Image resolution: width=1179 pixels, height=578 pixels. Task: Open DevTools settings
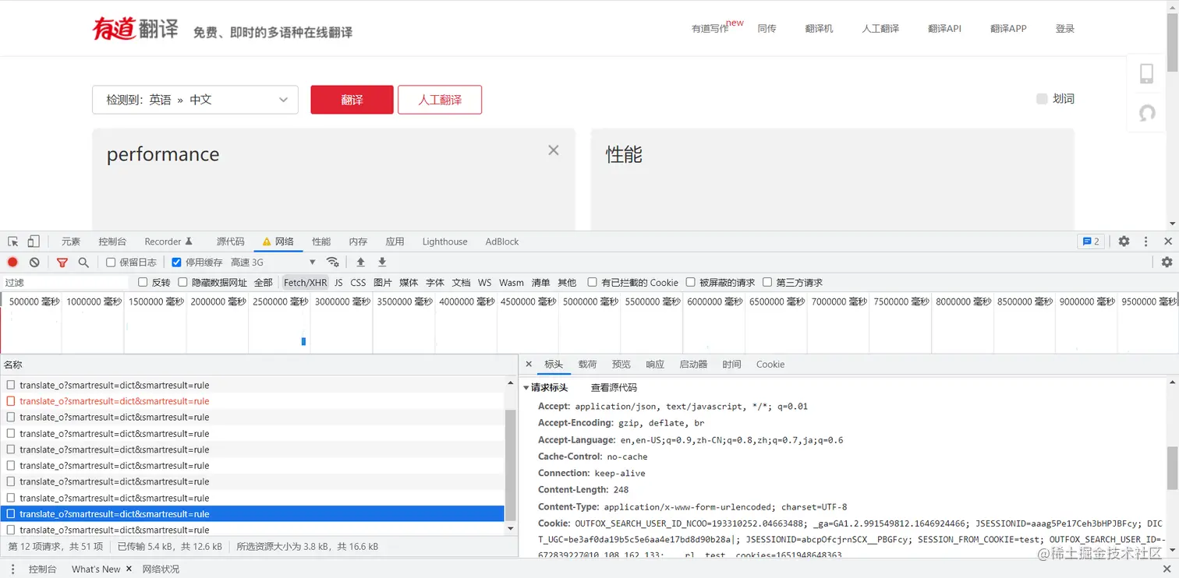[1123, 241]
